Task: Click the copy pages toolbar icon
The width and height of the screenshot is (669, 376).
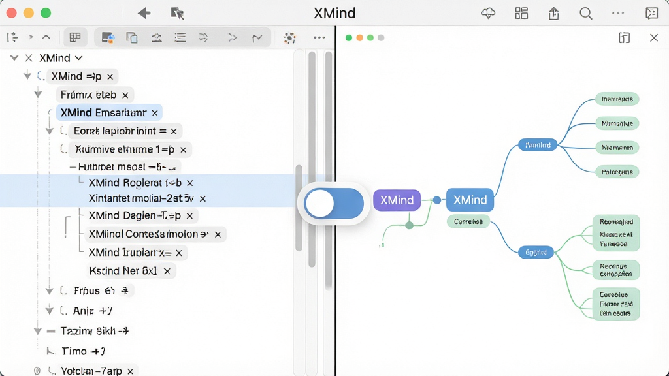Action: coord(132,38)
